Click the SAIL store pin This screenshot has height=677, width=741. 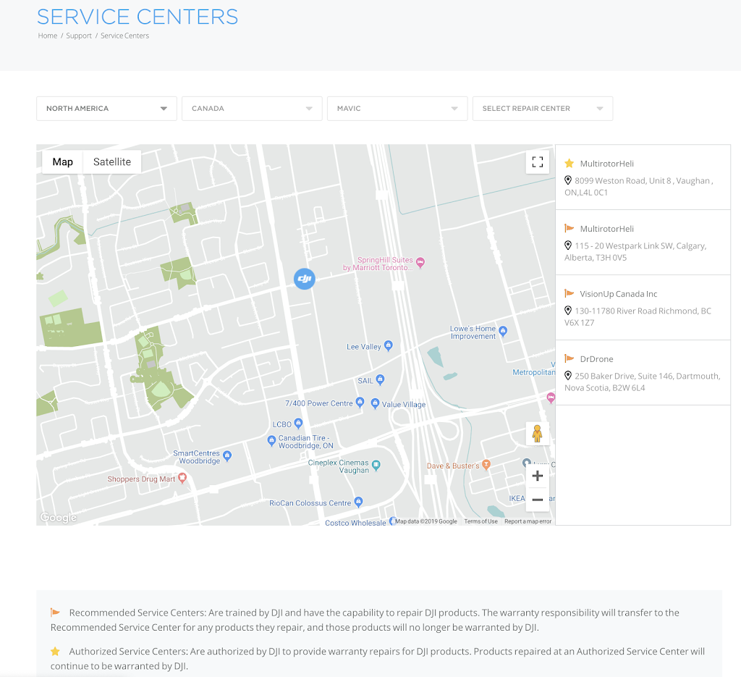pyautogui.click(x=380, y=379)
